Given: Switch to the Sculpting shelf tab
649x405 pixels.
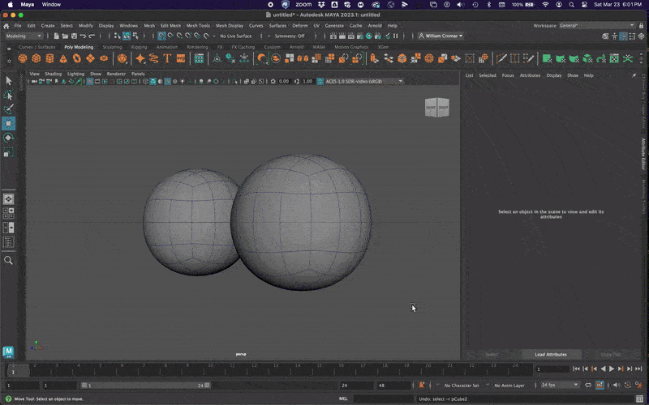Looking at the screenshot, I should (113, 47).
